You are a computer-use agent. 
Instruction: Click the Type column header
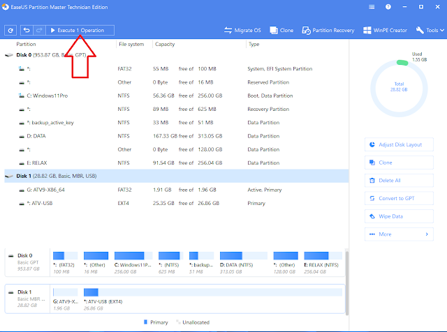[254, 44]
